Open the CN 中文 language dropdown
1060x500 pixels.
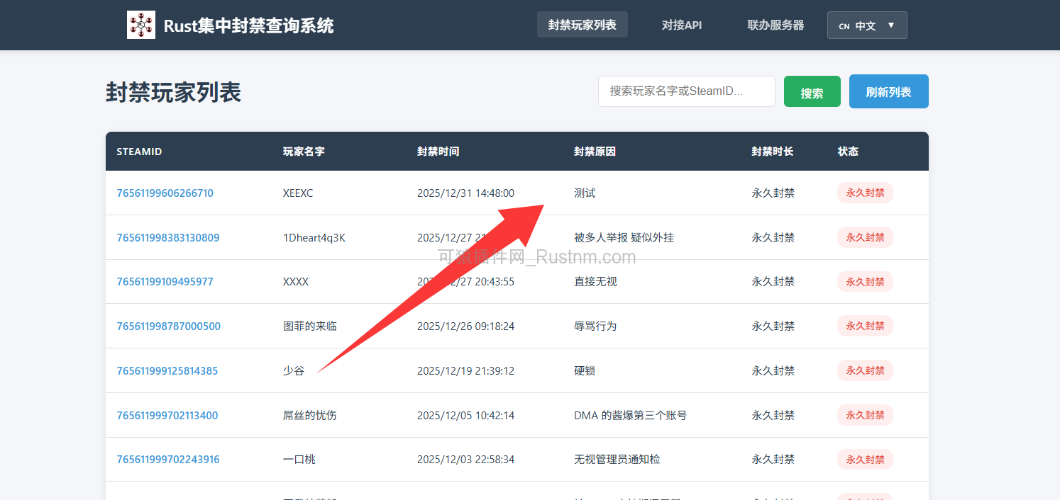pos(867,24)
